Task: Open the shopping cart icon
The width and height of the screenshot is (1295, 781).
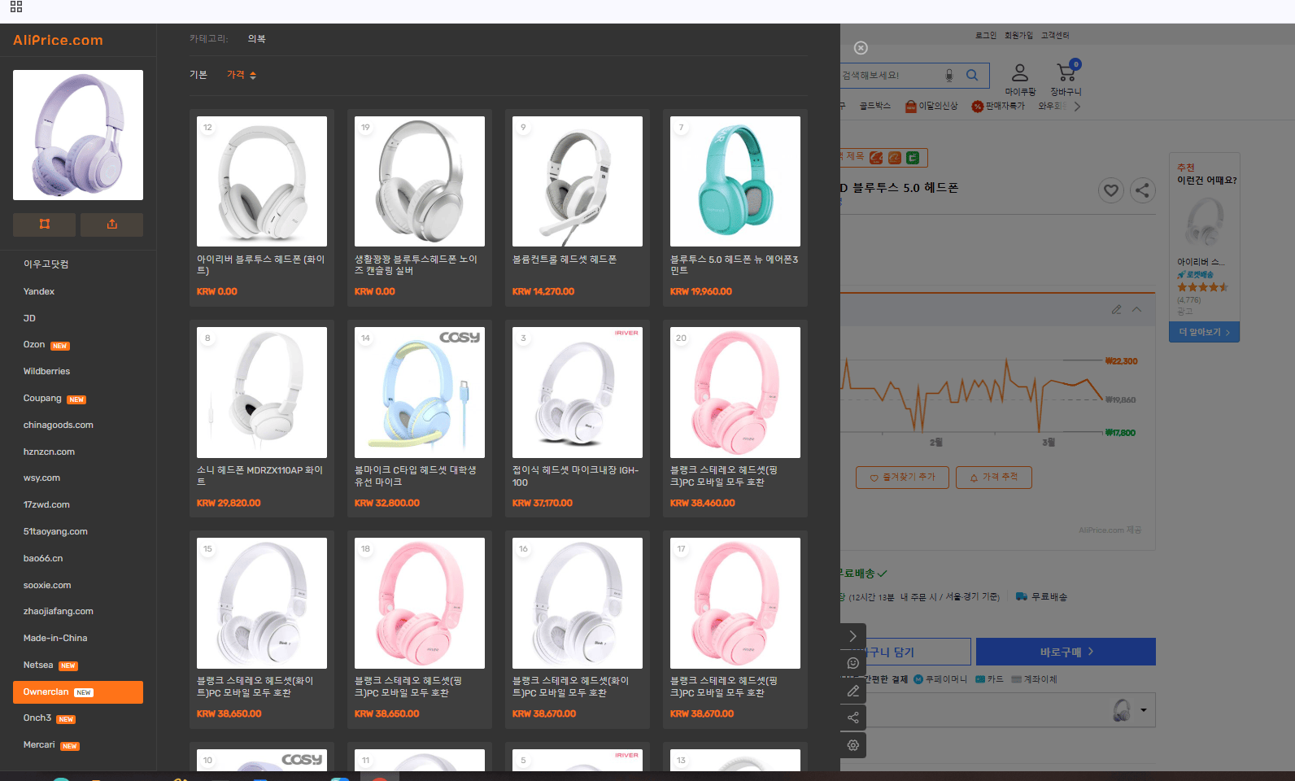Action: (x=1066, y=72)
